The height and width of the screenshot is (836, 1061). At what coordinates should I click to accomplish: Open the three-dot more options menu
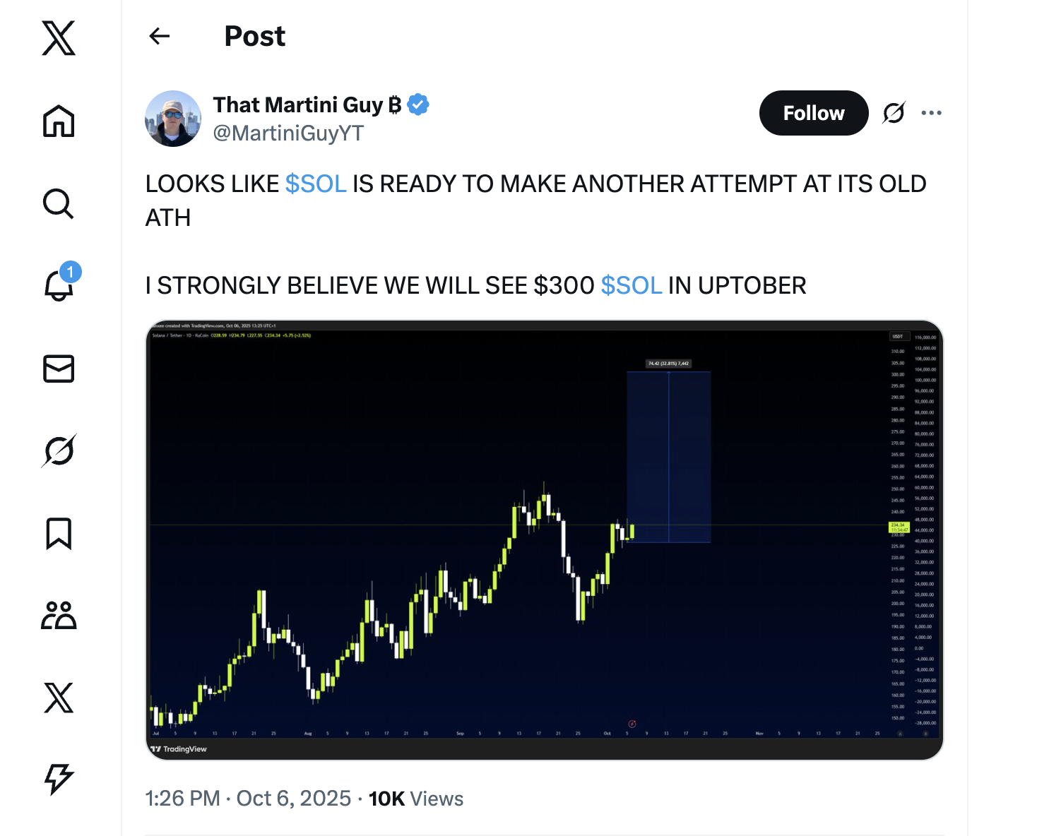click(931, 113)
